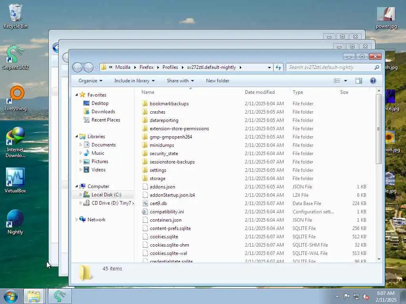Sort by the Type column header

pos(314,92)
